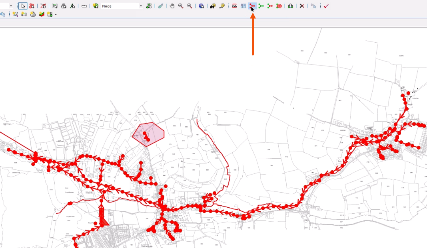Screen dimensions: 427x248
Task: Select the Zoom Out magnifier tool
Action: 190,6
